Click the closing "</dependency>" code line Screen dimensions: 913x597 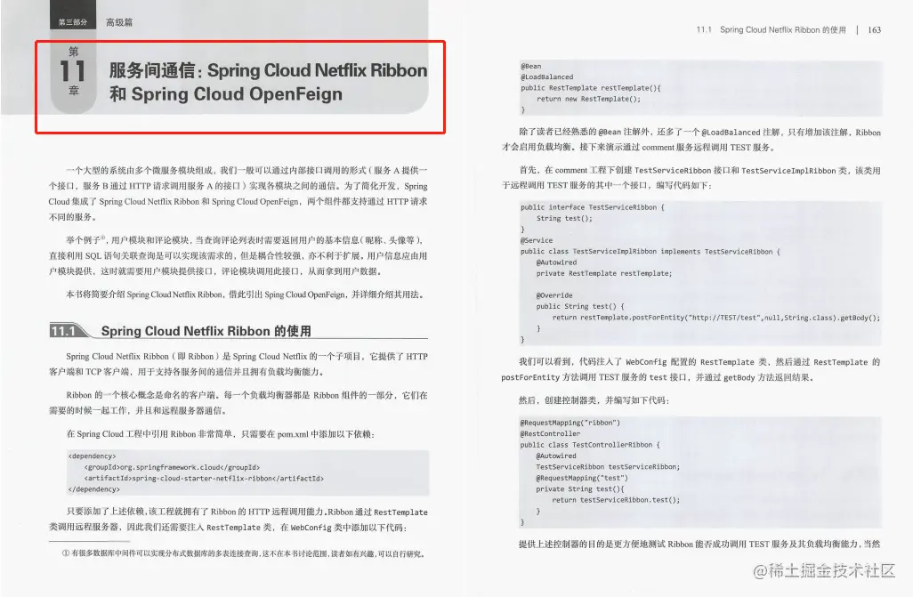pyautogui.click(x=93, y=489)
